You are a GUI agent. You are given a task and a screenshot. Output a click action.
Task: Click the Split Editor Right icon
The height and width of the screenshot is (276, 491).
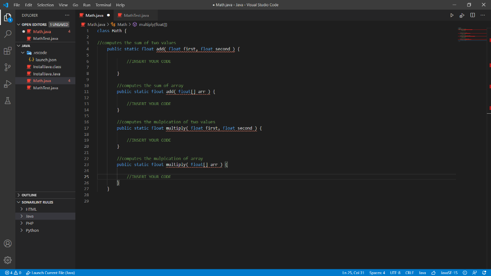coord(473,16)
